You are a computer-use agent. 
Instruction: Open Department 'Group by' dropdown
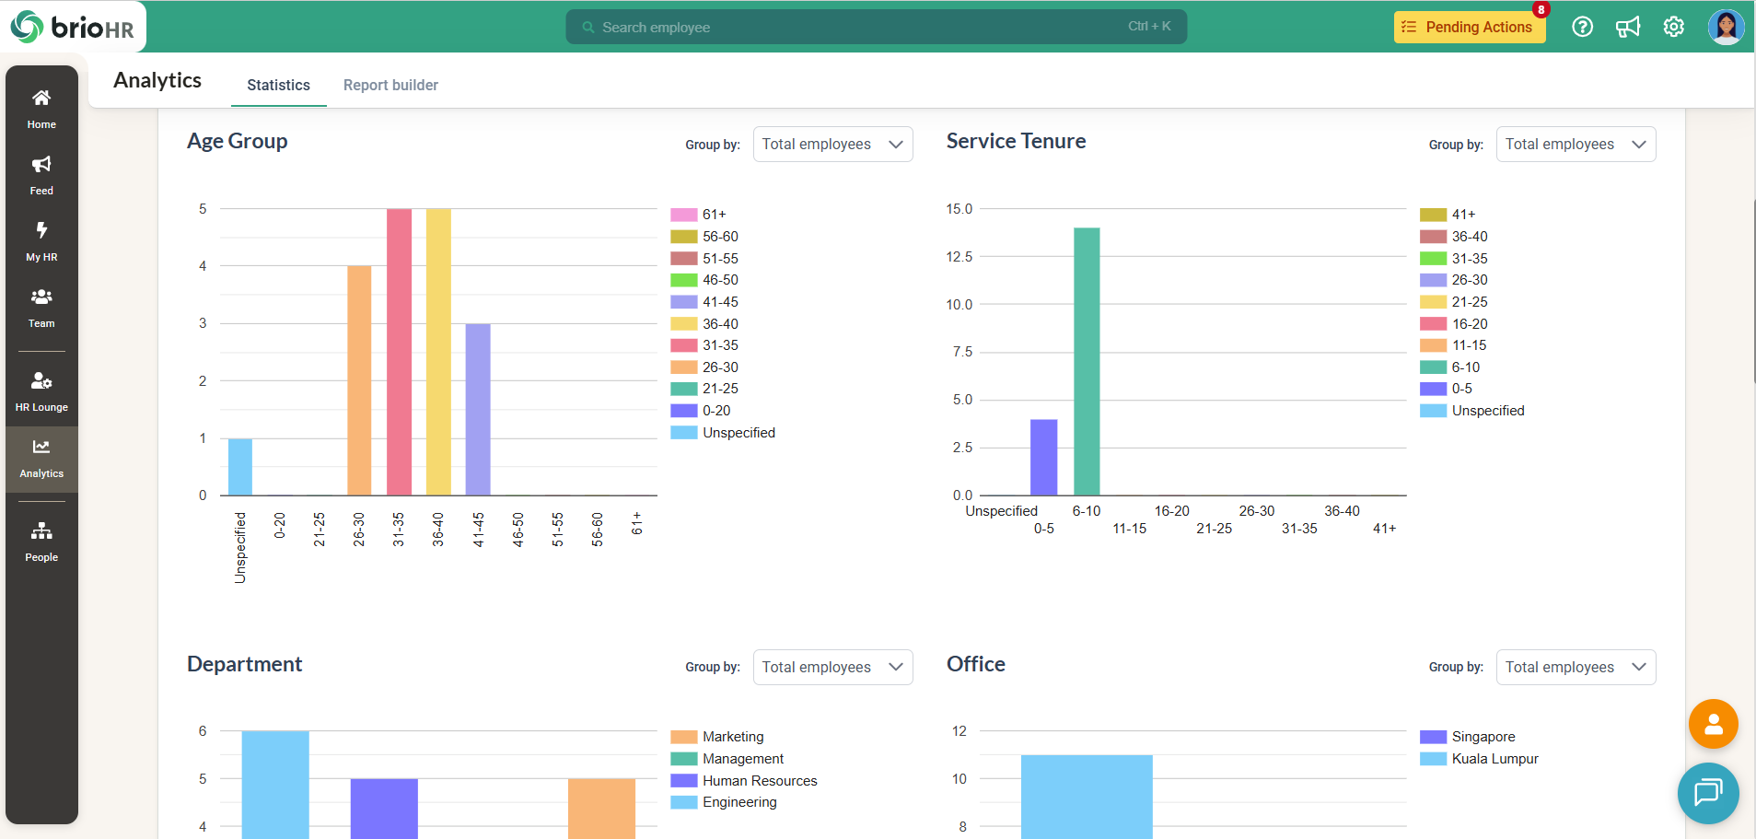[832, 667]
